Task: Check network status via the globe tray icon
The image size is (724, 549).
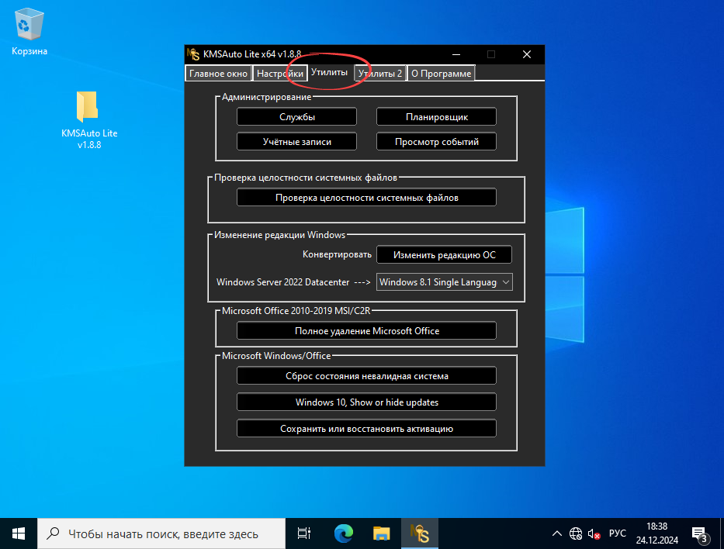Action: [x=575, y=533]
